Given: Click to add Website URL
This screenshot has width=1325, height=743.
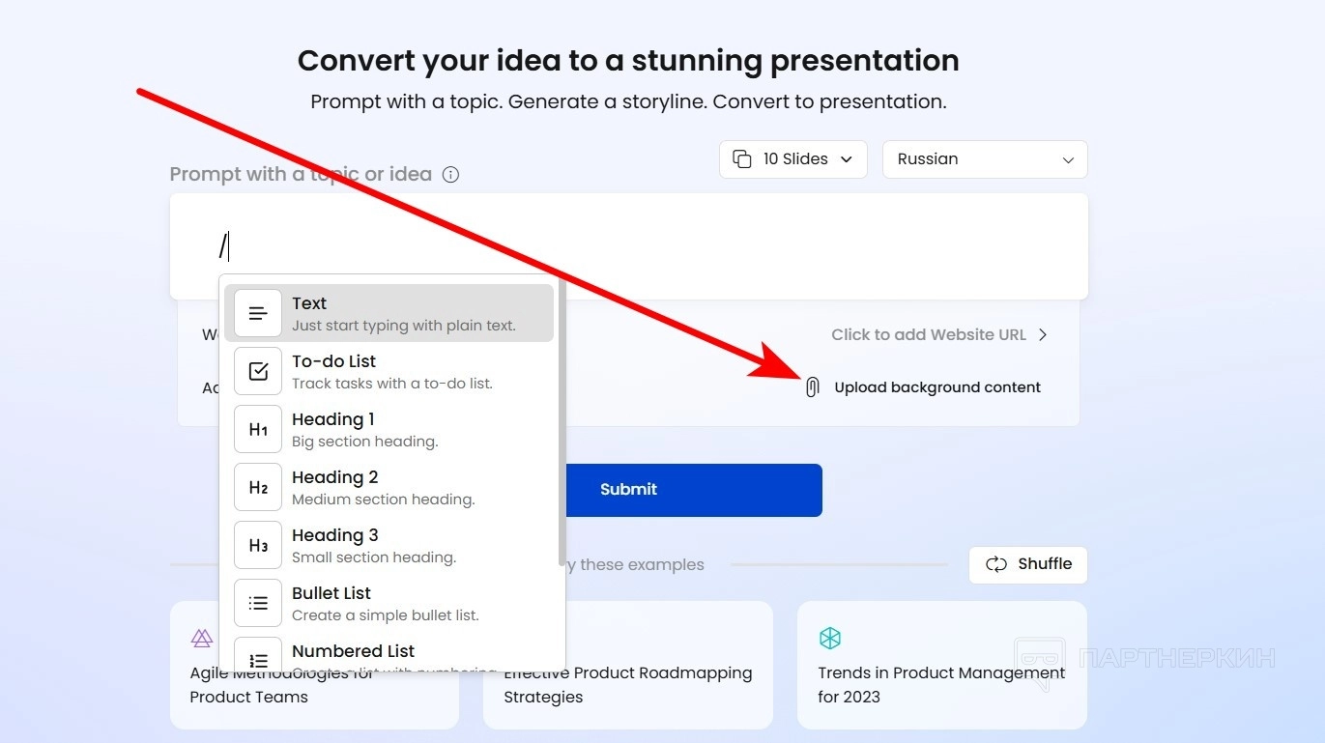Looking at the screenshot, I should 939,335.
